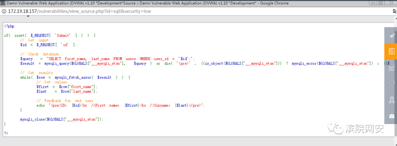Click the 'mysqli_fetch_assoc' function name

pyautogui.click(x=73, y=78)
